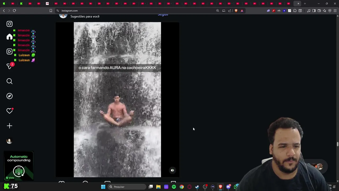
Task: Mute or unmute the reel audio
Action: [x=172, y=170]
